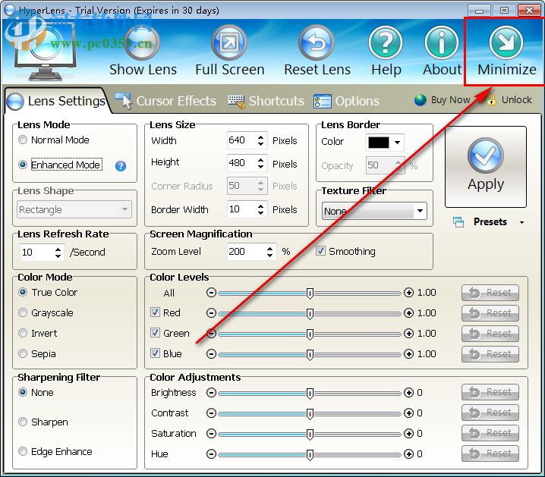This screenshot has width=545, height=477.
Task: Click the Unlock padlock icon
Action: [491, 100]
